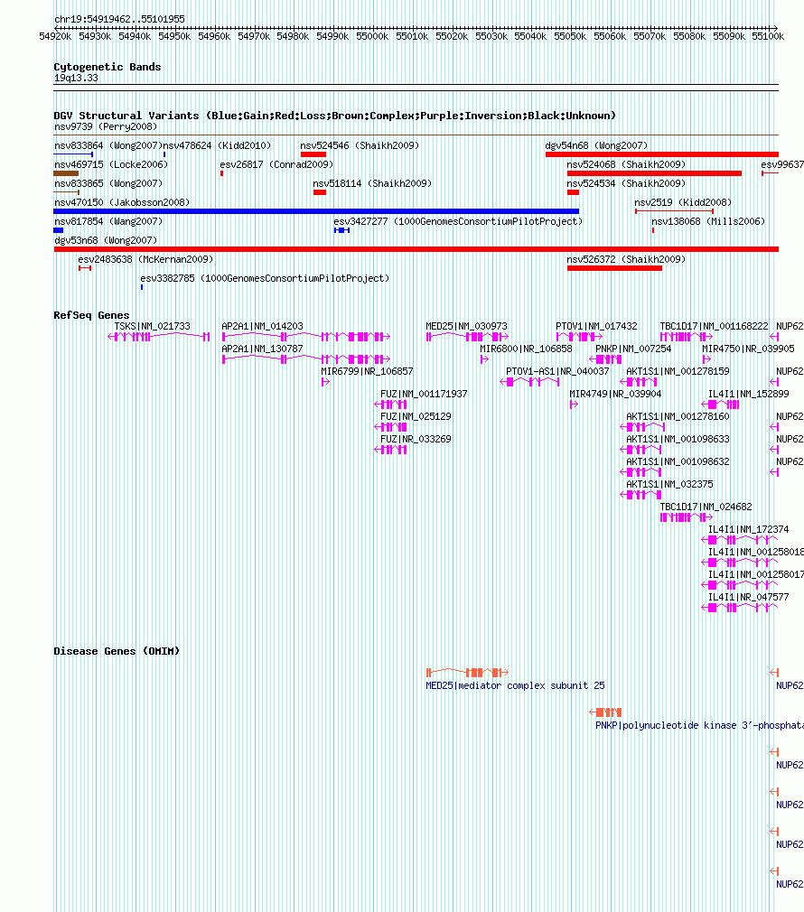Select the red nsv524068 (Shaikh2009) bar
The height and width of the screenshot is (912, 804).
pos(654,173)
